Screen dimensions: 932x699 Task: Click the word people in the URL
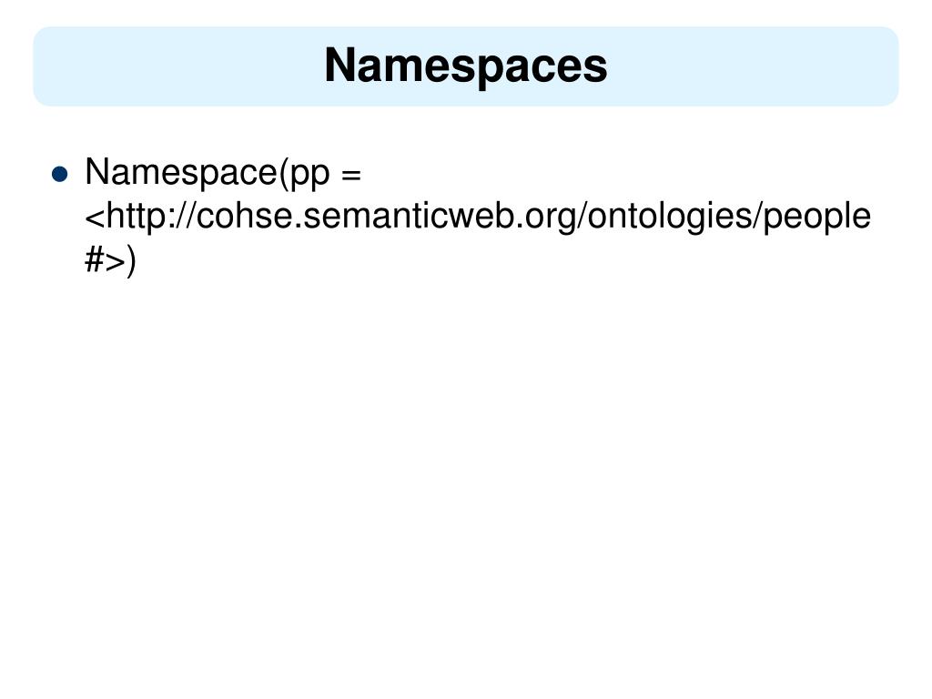point(816,217)
